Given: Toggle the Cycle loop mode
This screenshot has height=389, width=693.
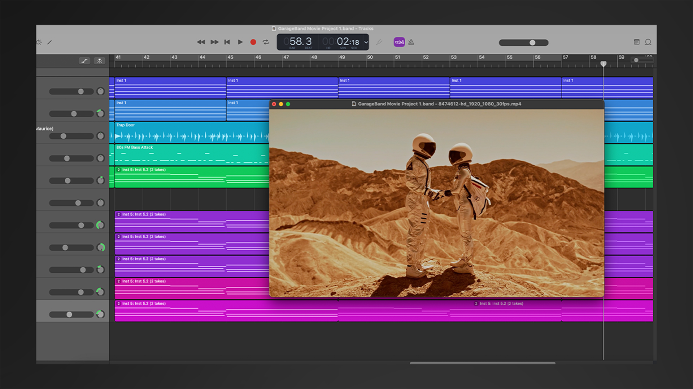Looking at the screenshot, I should coord(266,42).
